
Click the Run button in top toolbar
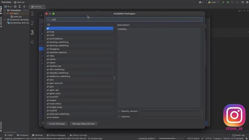point(223,2)
